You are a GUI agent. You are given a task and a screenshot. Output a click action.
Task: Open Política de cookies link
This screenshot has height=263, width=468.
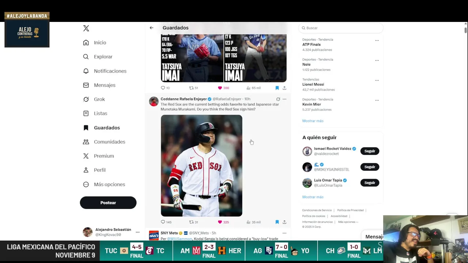pyautogui.click(x=314, y=216)
